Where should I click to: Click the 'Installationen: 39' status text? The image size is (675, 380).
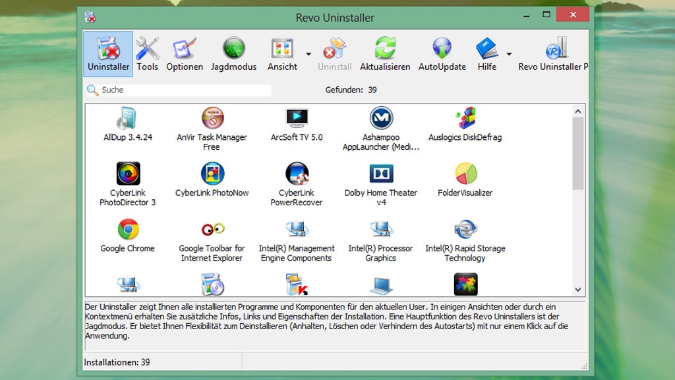tap(117, 362)
